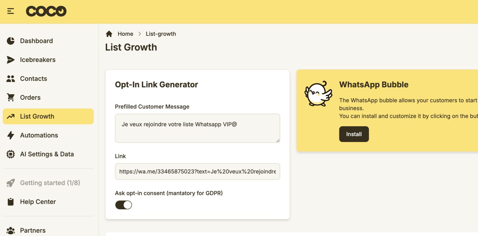Click the hamburger menu next to COCO logo
This screenshot has width=478, height=236.
click(x=11, y=11)
